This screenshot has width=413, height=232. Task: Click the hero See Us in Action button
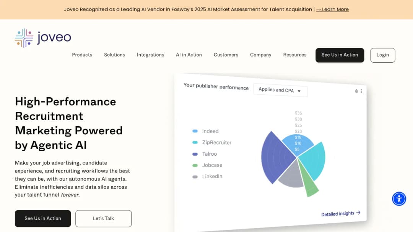click(43, 219)
